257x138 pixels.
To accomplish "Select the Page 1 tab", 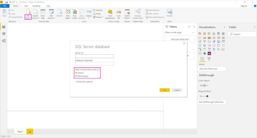I will tap(20, 132).
